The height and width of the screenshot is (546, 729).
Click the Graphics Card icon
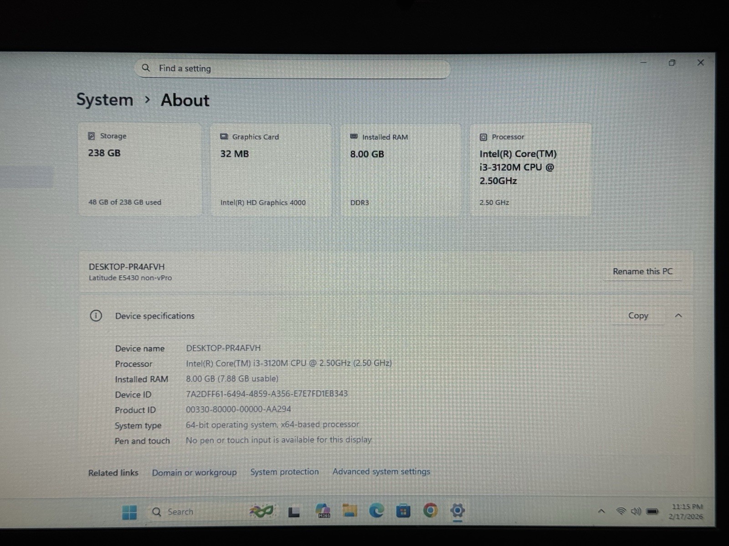tap(224, 136)
